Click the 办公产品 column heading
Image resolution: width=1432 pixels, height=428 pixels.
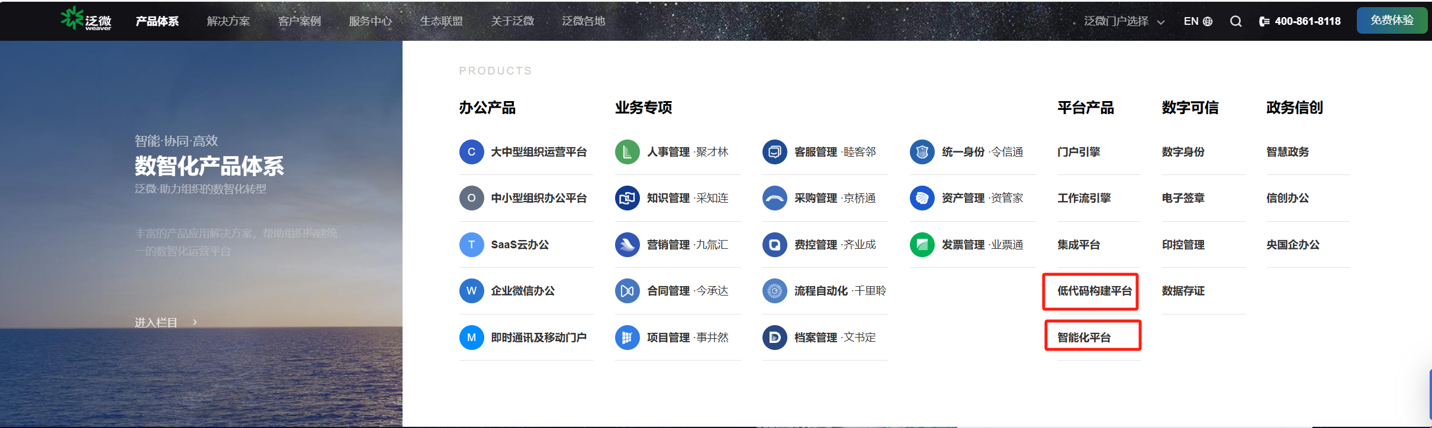(x=487, y=108)
